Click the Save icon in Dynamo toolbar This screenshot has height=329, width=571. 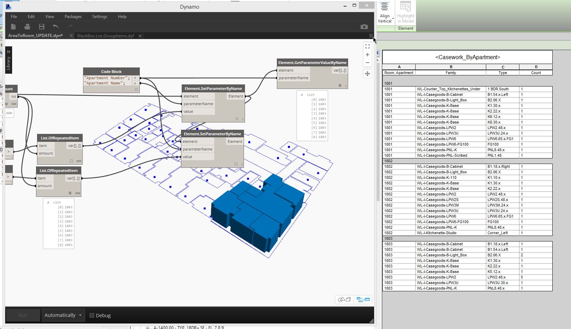tap(42, 27)
